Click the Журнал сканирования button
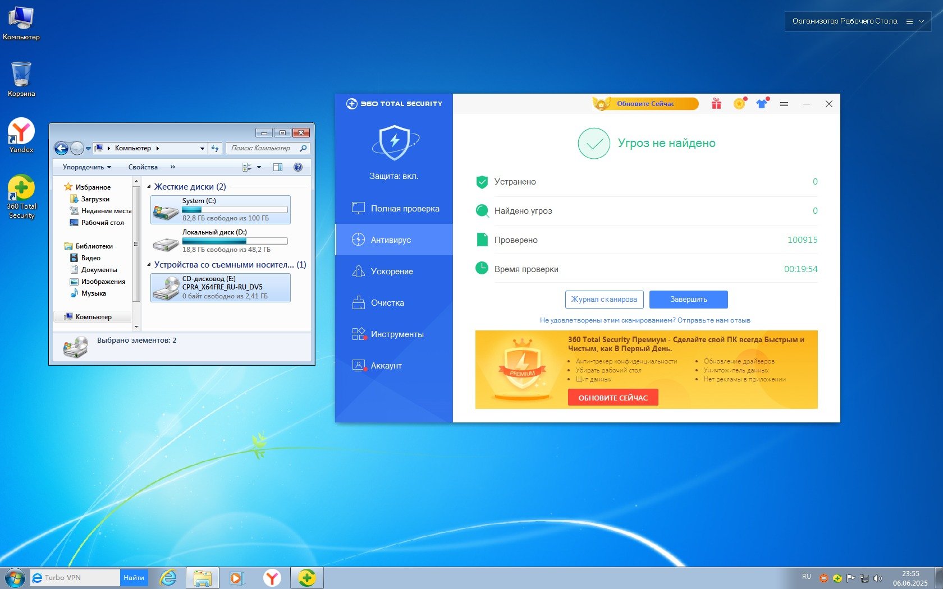 (x=604, y=300)
